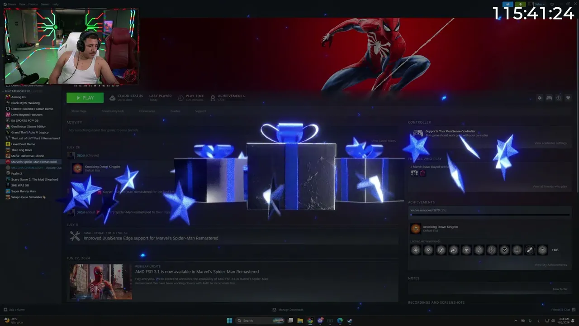The width and height of the screenshot is (579, 326).
Task: Click View My Achievements
Action: 551,265
